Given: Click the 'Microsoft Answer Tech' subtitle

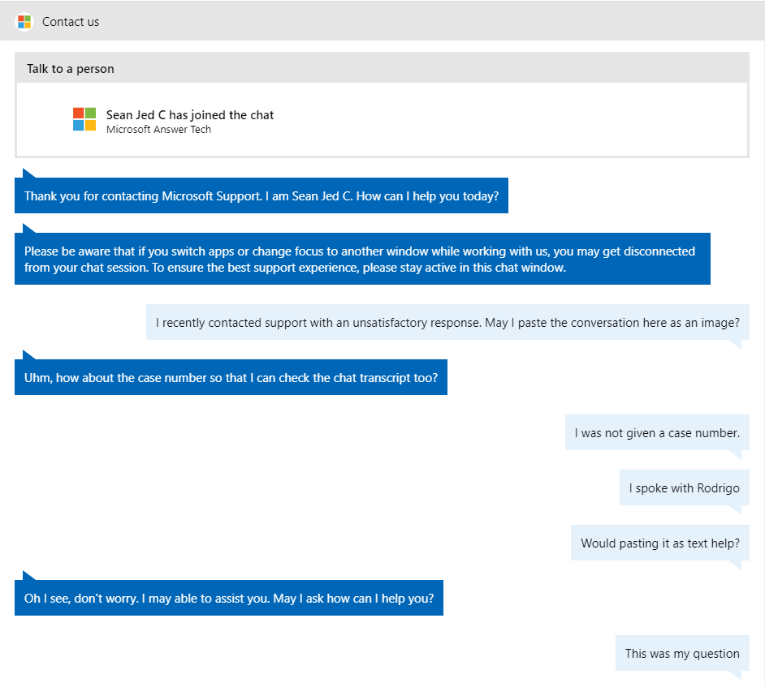Looking at the screenshot, I should coord(158,130).
